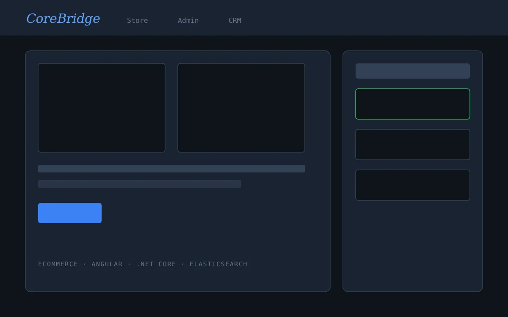Viewport: 508px width, 317px height.
Task: Click the solid blue button
Action: tap(70, 213)
